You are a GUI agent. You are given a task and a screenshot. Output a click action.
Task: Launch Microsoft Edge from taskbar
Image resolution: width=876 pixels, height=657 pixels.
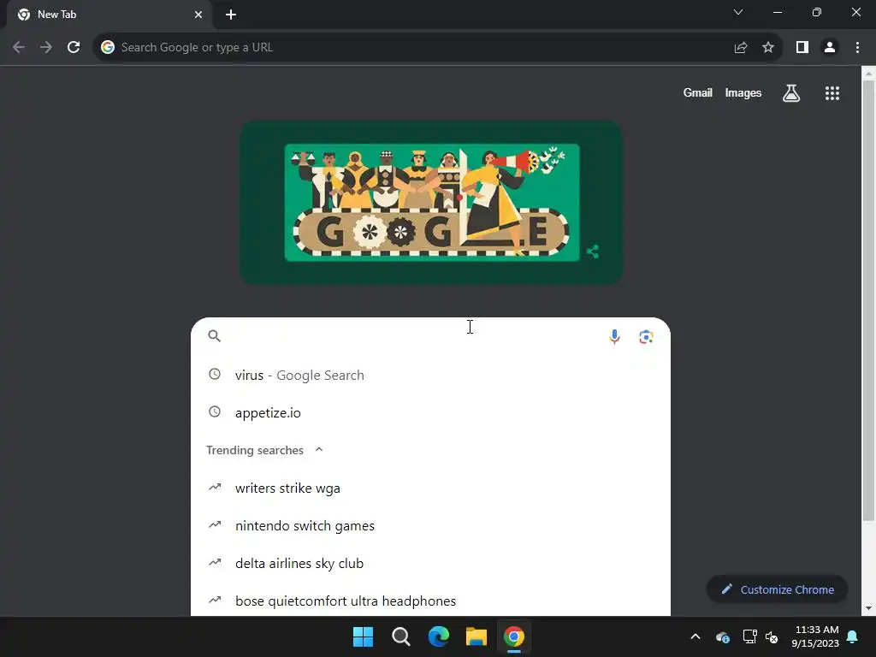[x=439, y=636]
